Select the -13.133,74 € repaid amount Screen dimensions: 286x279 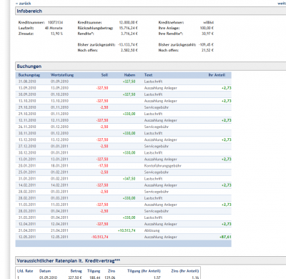[128, 44]
